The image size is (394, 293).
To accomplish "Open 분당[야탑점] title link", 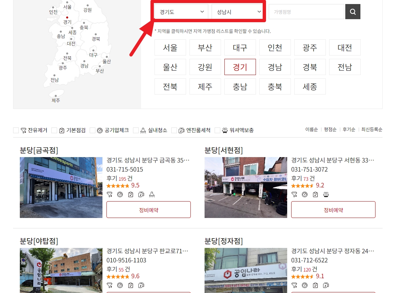I will [39, 241].
